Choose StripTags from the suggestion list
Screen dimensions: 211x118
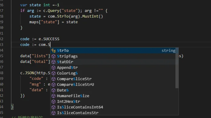point(113,56)
